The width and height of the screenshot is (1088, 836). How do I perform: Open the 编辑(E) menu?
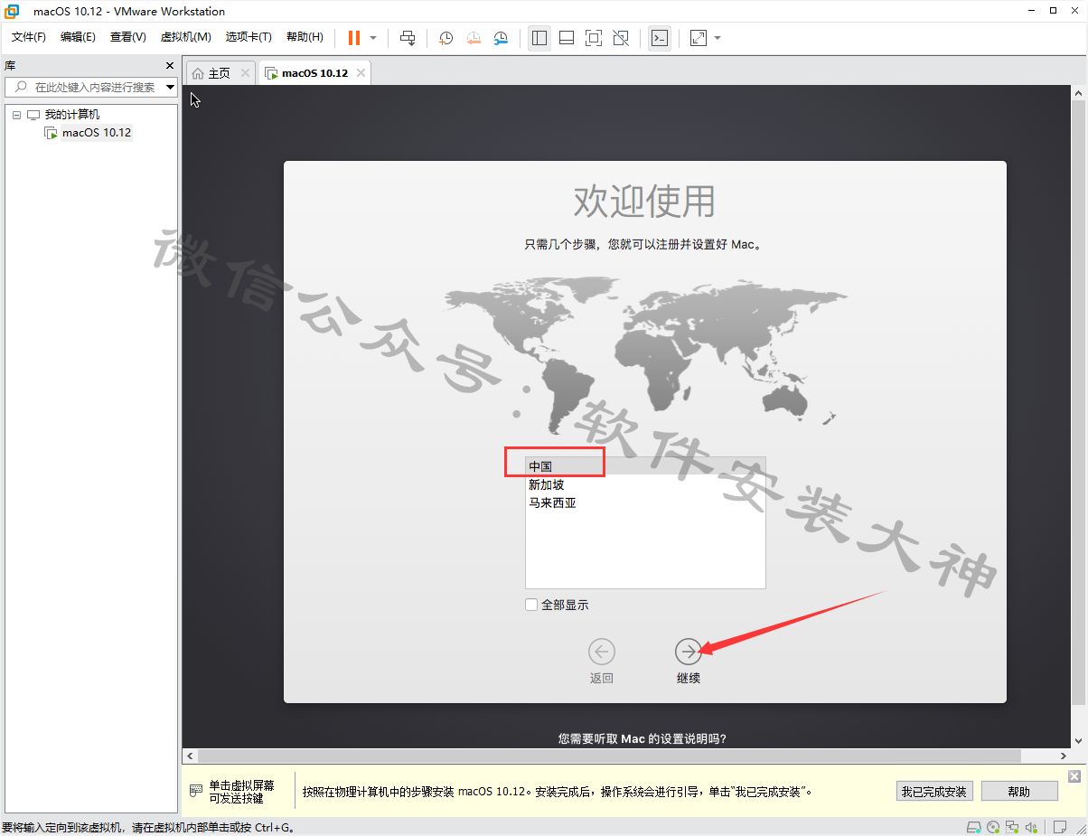pyautogui.click(x=79, y=37)
